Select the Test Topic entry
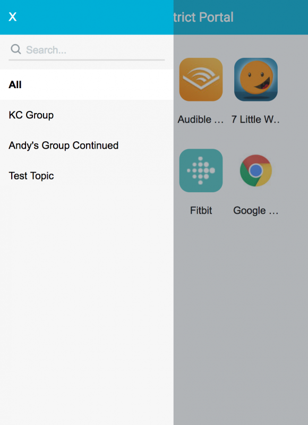Image resolution: width=308 pixels, height=425 pixels. (x=87, y=176)
